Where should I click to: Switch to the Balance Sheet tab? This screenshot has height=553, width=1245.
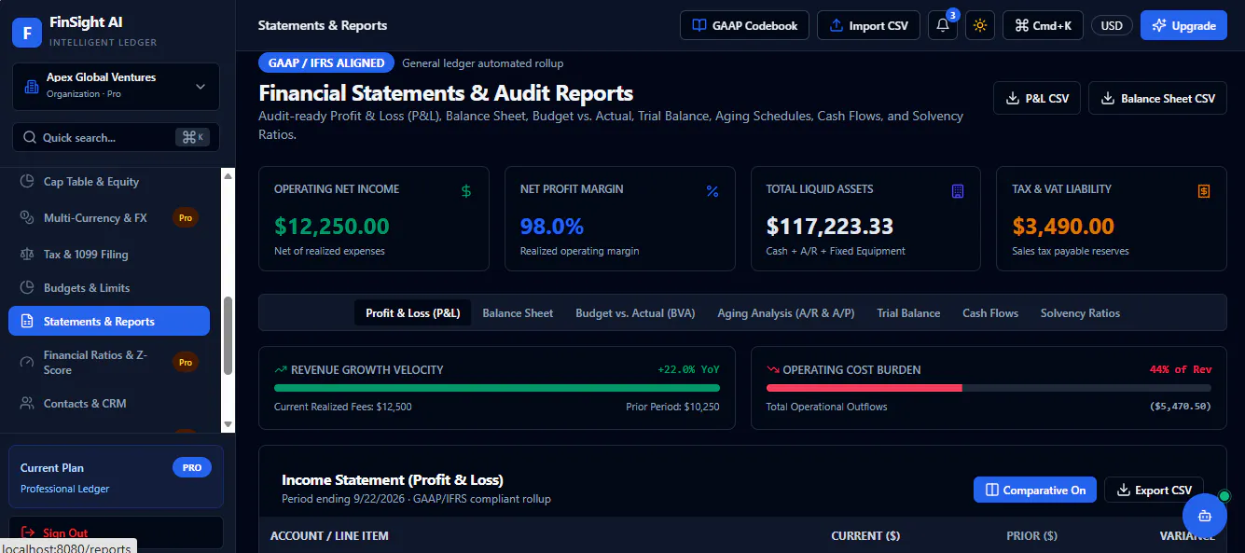[x=518, y=313]
